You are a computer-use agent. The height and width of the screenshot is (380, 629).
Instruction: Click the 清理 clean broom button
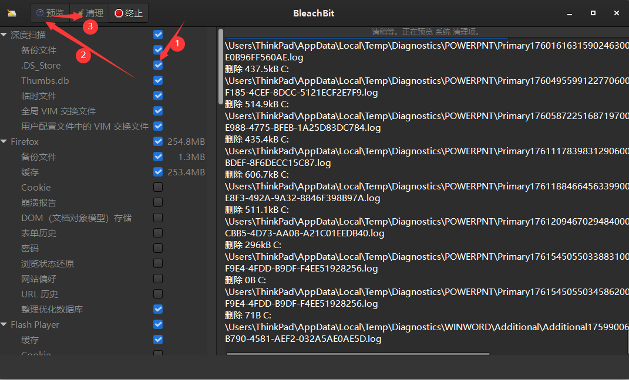(89, 13)
